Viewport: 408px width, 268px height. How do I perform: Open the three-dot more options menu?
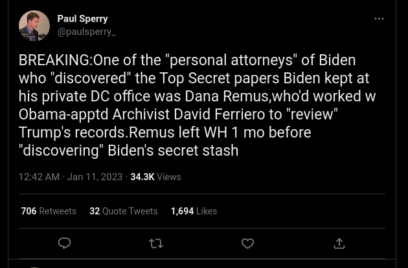[379, 19]
